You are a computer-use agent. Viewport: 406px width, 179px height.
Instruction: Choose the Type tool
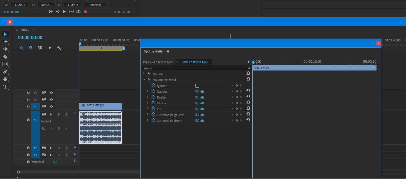(x=5, y=87)
